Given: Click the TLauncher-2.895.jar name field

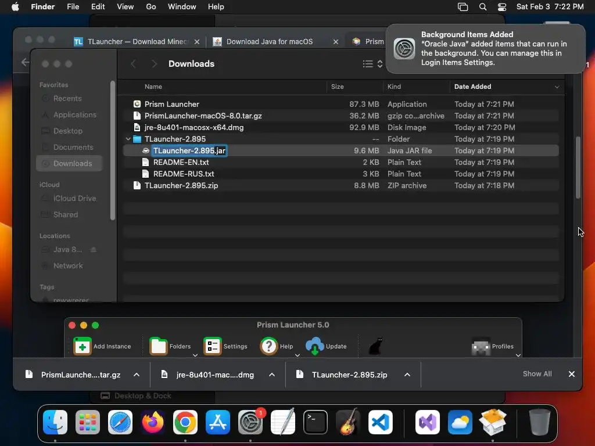Looking at the screenshot, I should [x=189, y=150].
